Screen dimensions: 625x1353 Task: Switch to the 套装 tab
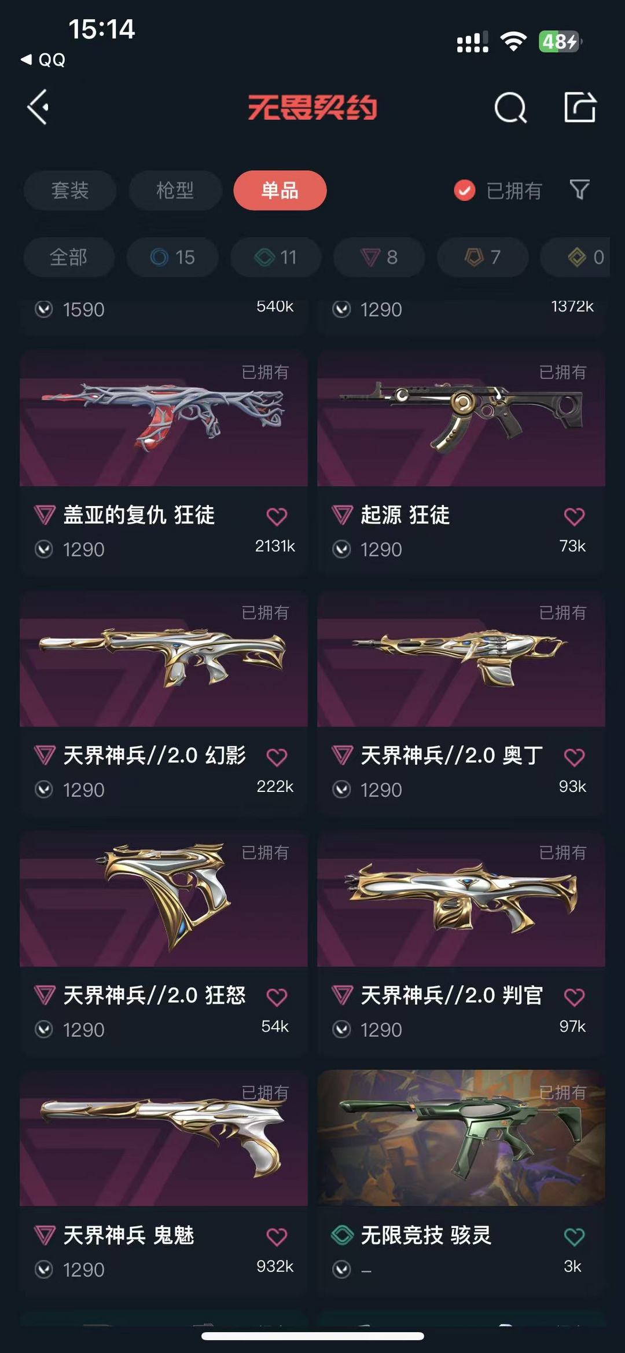point(70,190)
